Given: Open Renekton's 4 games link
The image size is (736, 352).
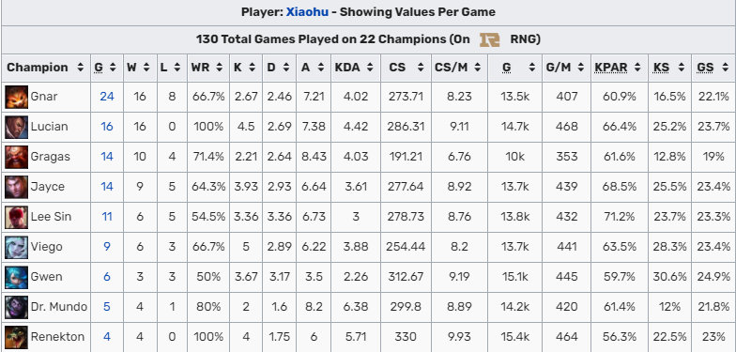Looking at the screenshot, I should click(107, 337).
